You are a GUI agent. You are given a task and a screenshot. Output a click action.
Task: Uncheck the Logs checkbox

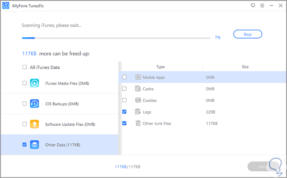click(x=124, y=112)
